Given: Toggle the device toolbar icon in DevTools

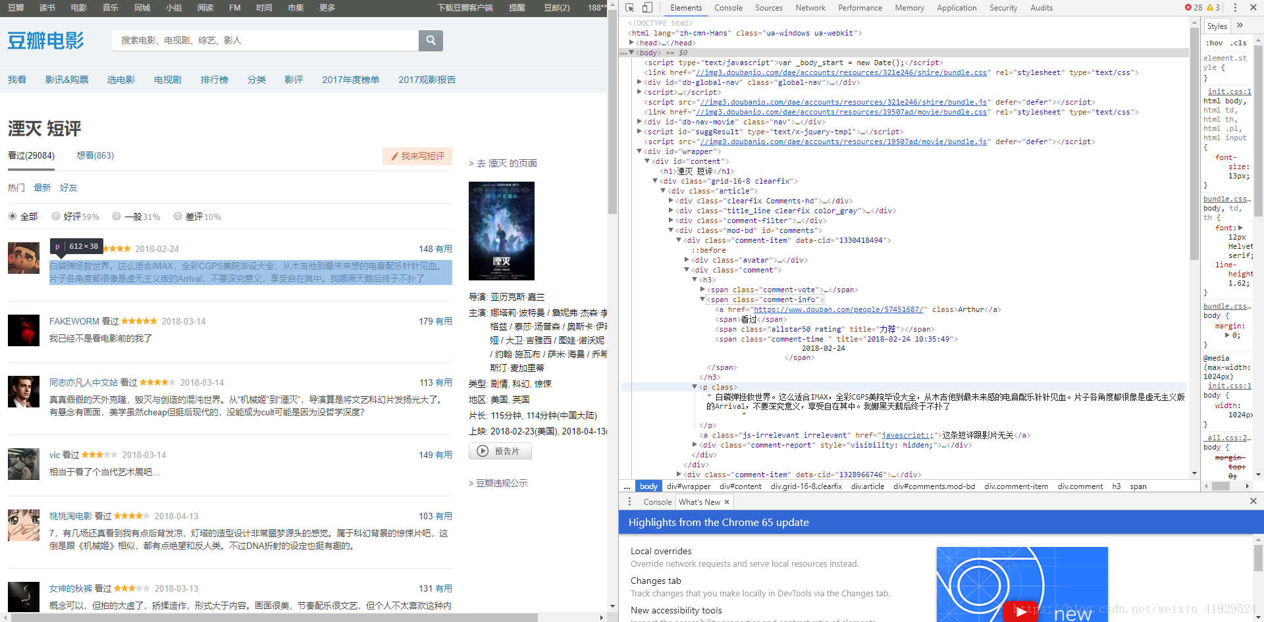Looking at the screenshot, I should (x=647, y=7).
